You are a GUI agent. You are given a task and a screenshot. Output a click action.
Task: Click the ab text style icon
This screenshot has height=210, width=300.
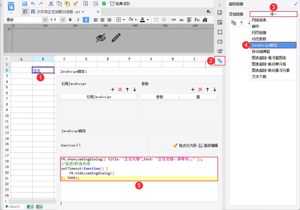point(181,20)
